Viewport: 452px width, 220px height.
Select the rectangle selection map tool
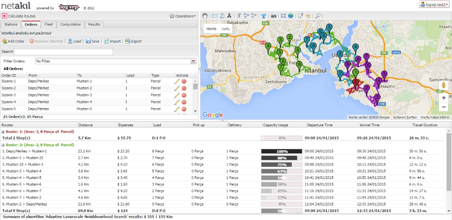(215, 15)
